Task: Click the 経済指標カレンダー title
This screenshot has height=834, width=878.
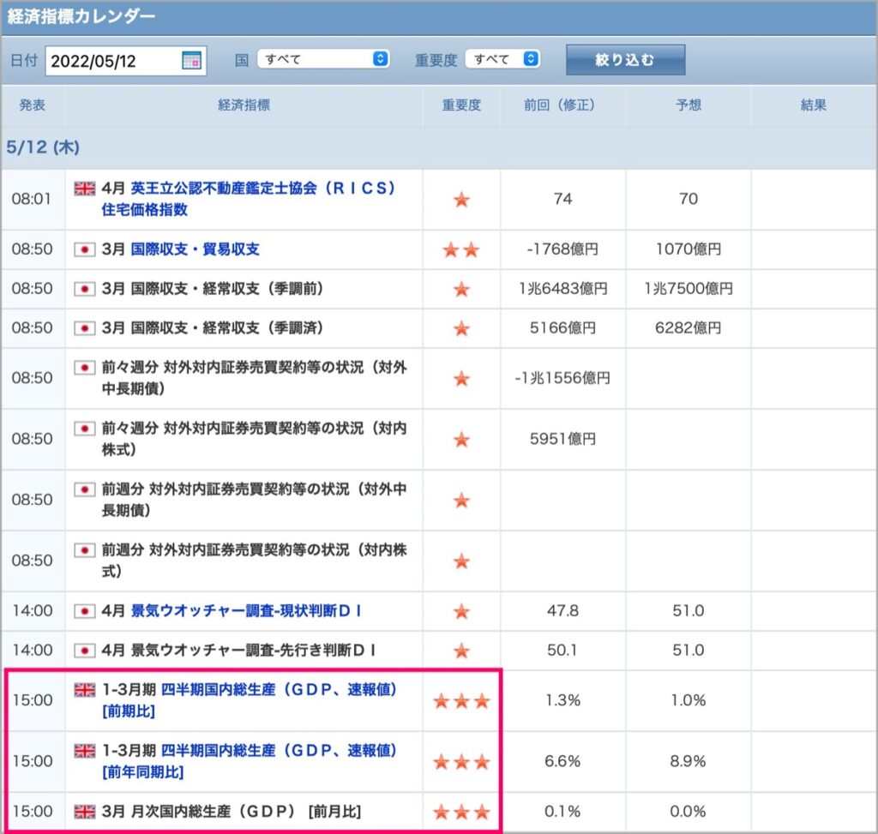Action: (81, 16)
